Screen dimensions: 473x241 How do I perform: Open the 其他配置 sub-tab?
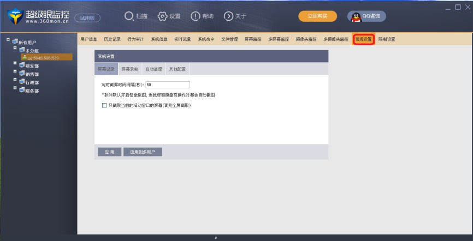pos(178,69)
